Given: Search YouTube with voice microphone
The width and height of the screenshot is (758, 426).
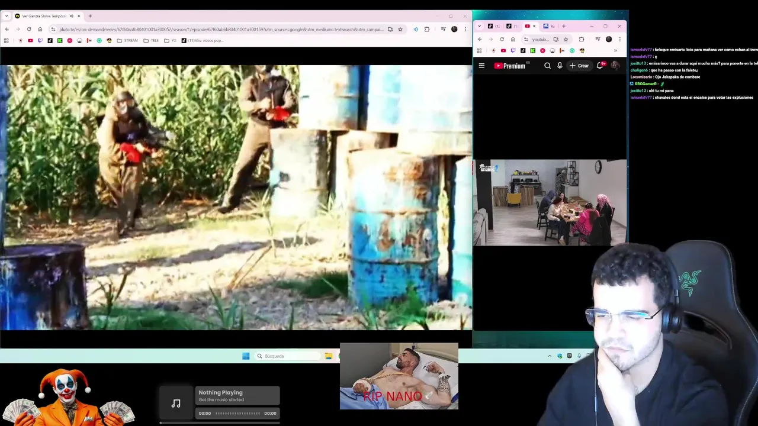Looking at the screenshot, I should [560, 66].
